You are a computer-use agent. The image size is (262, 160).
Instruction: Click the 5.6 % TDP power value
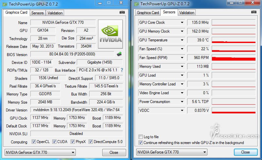tap(199, 102)
